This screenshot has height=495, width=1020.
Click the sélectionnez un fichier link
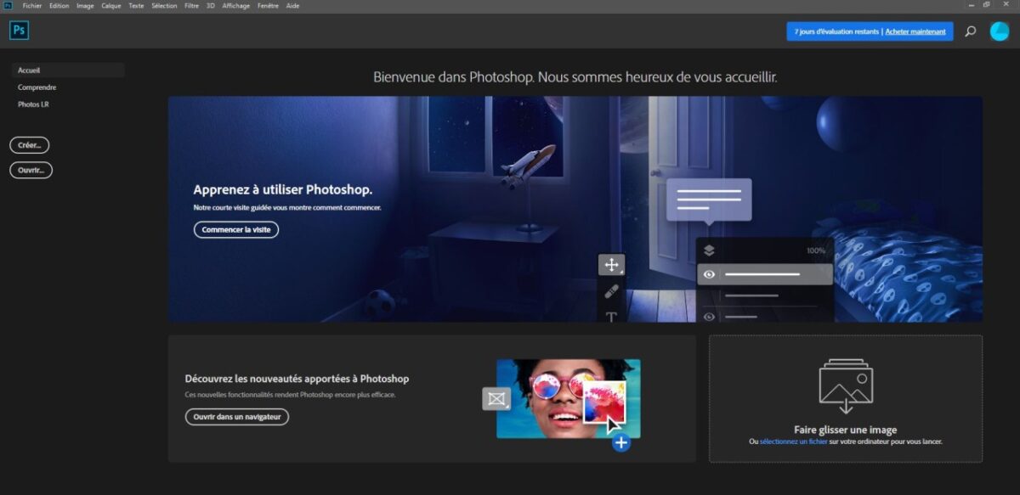pos(794,442)
